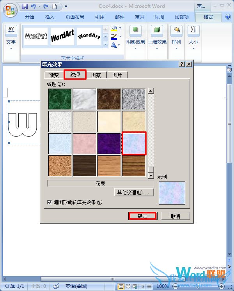This screenshot has width=234, height=291.
Task: Switch to the 渐变 gradient tab
Action: [54, 75]
